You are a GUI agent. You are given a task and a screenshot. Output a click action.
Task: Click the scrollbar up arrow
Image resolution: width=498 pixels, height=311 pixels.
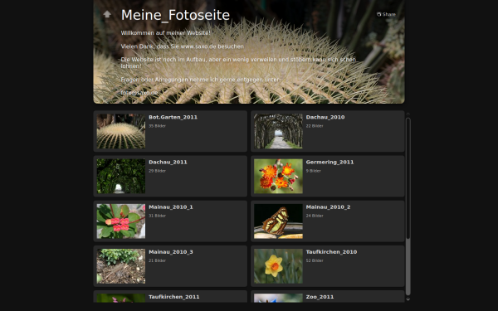408,114
